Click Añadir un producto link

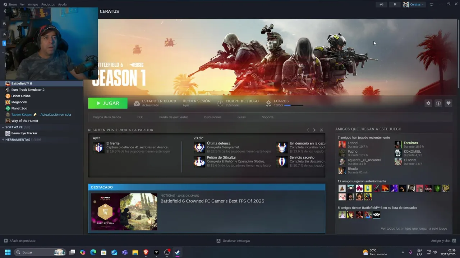tap(22, 240)
